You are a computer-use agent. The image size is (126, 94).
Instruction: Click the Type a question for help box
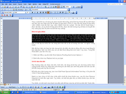click(x=115, y=4)
